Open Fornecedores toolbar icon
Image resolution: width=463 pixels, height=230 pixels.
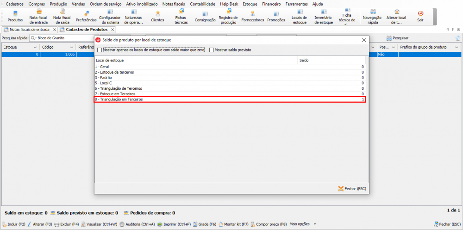pos(253,16)
